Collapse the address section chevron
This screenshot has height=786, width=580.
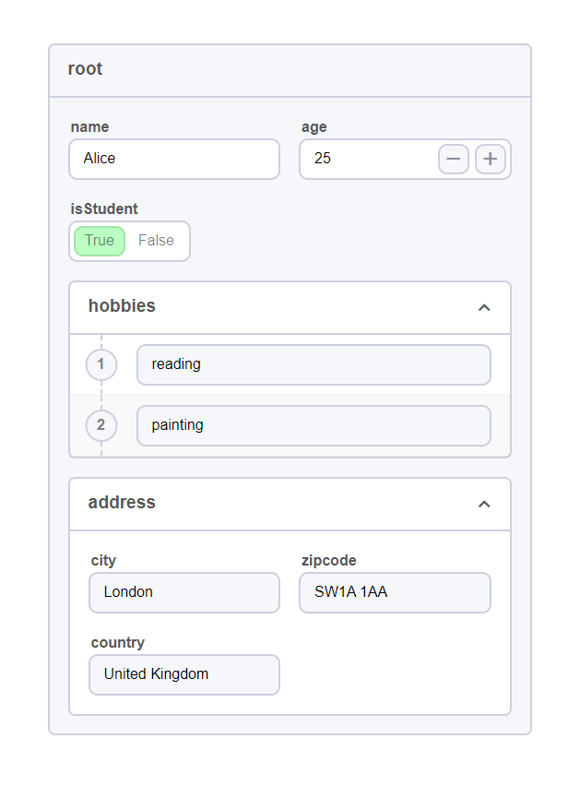[x=484, y=504]
